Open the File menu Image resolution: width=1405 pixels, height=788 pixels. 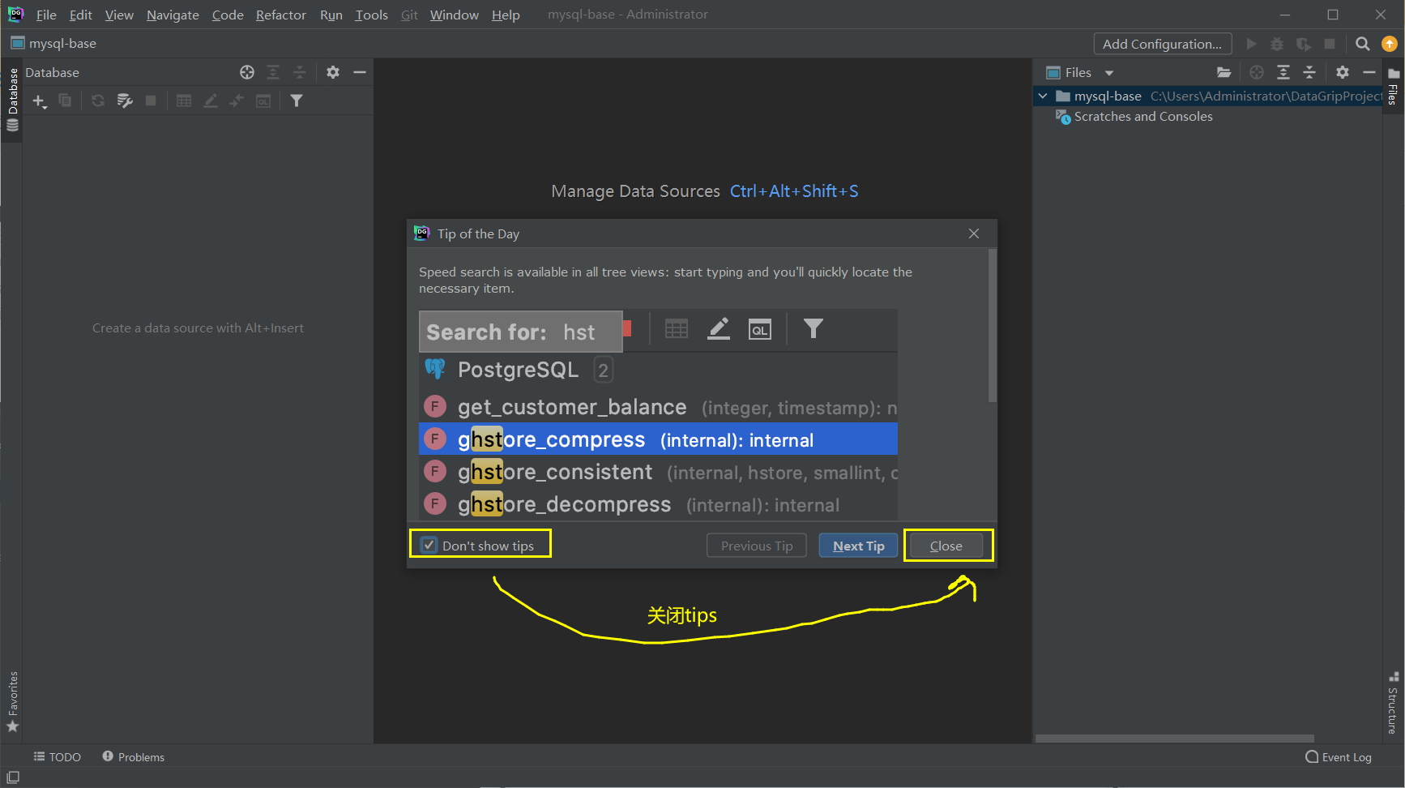[46, 15]
